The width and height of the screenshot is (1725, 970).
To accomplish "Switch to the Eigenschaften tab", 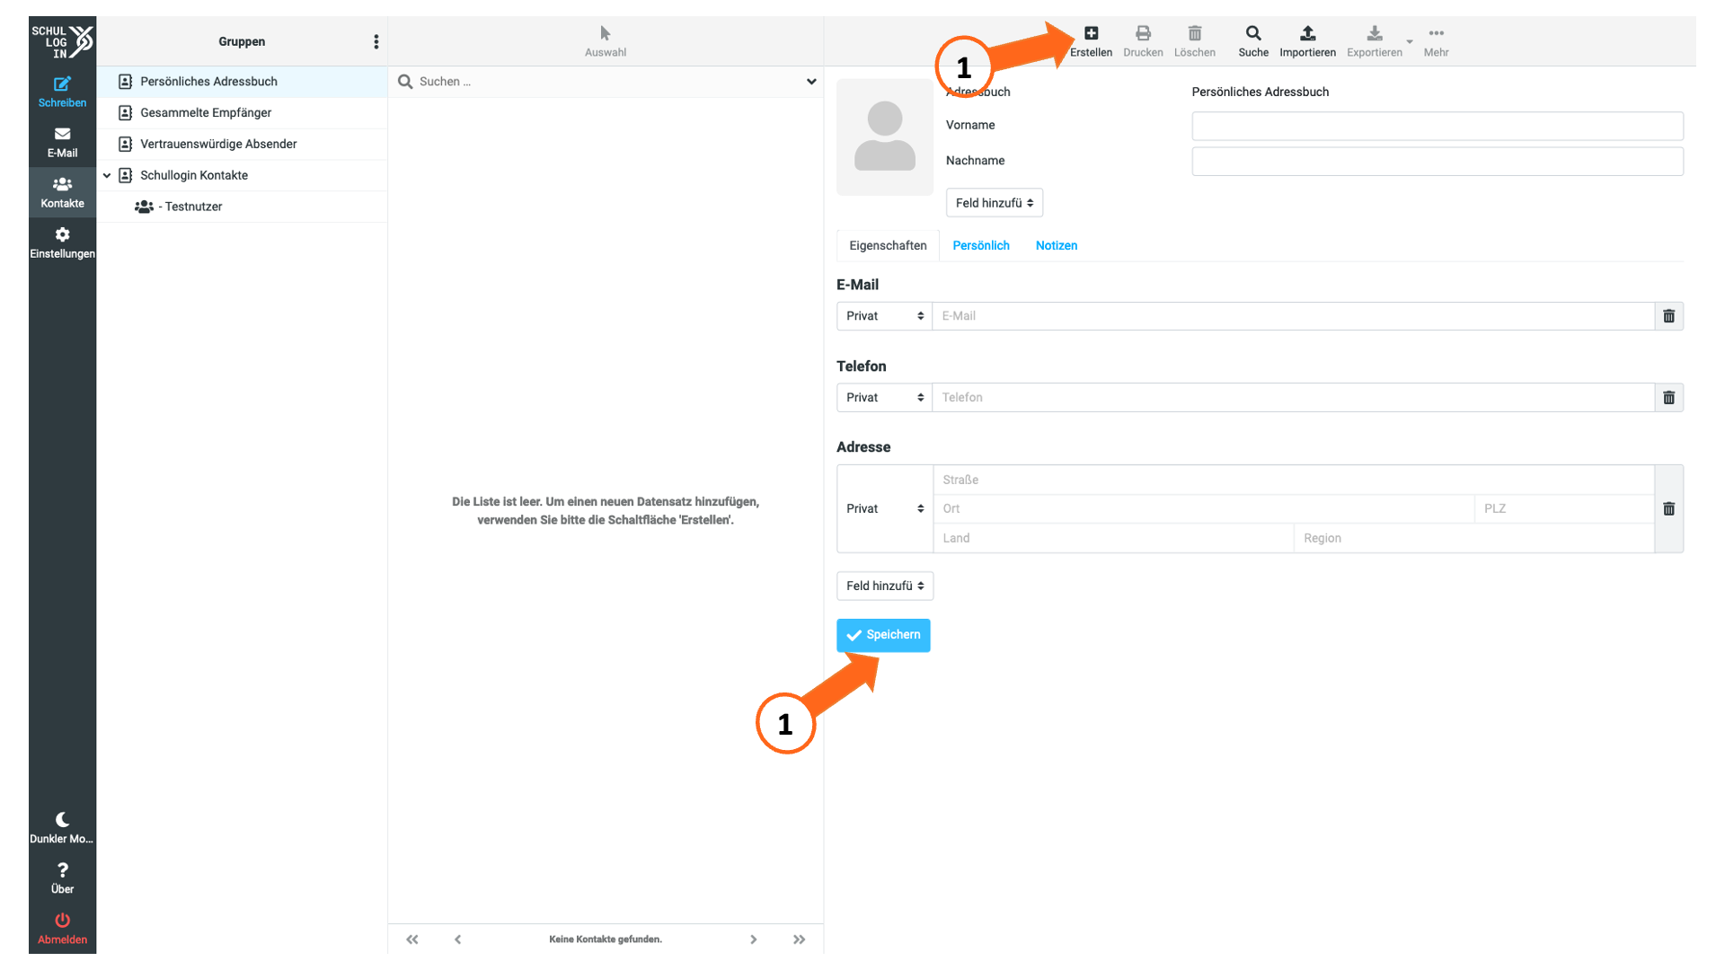I will 888,245.
